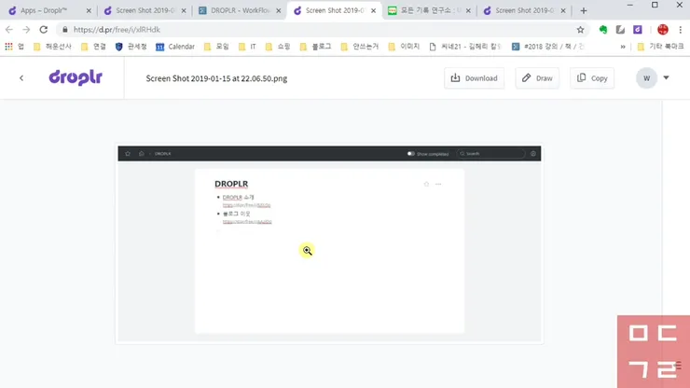This screenshot has height=388, width=690.
Task: Zoom into the screenshot preview image
Action: pos(329,244)
